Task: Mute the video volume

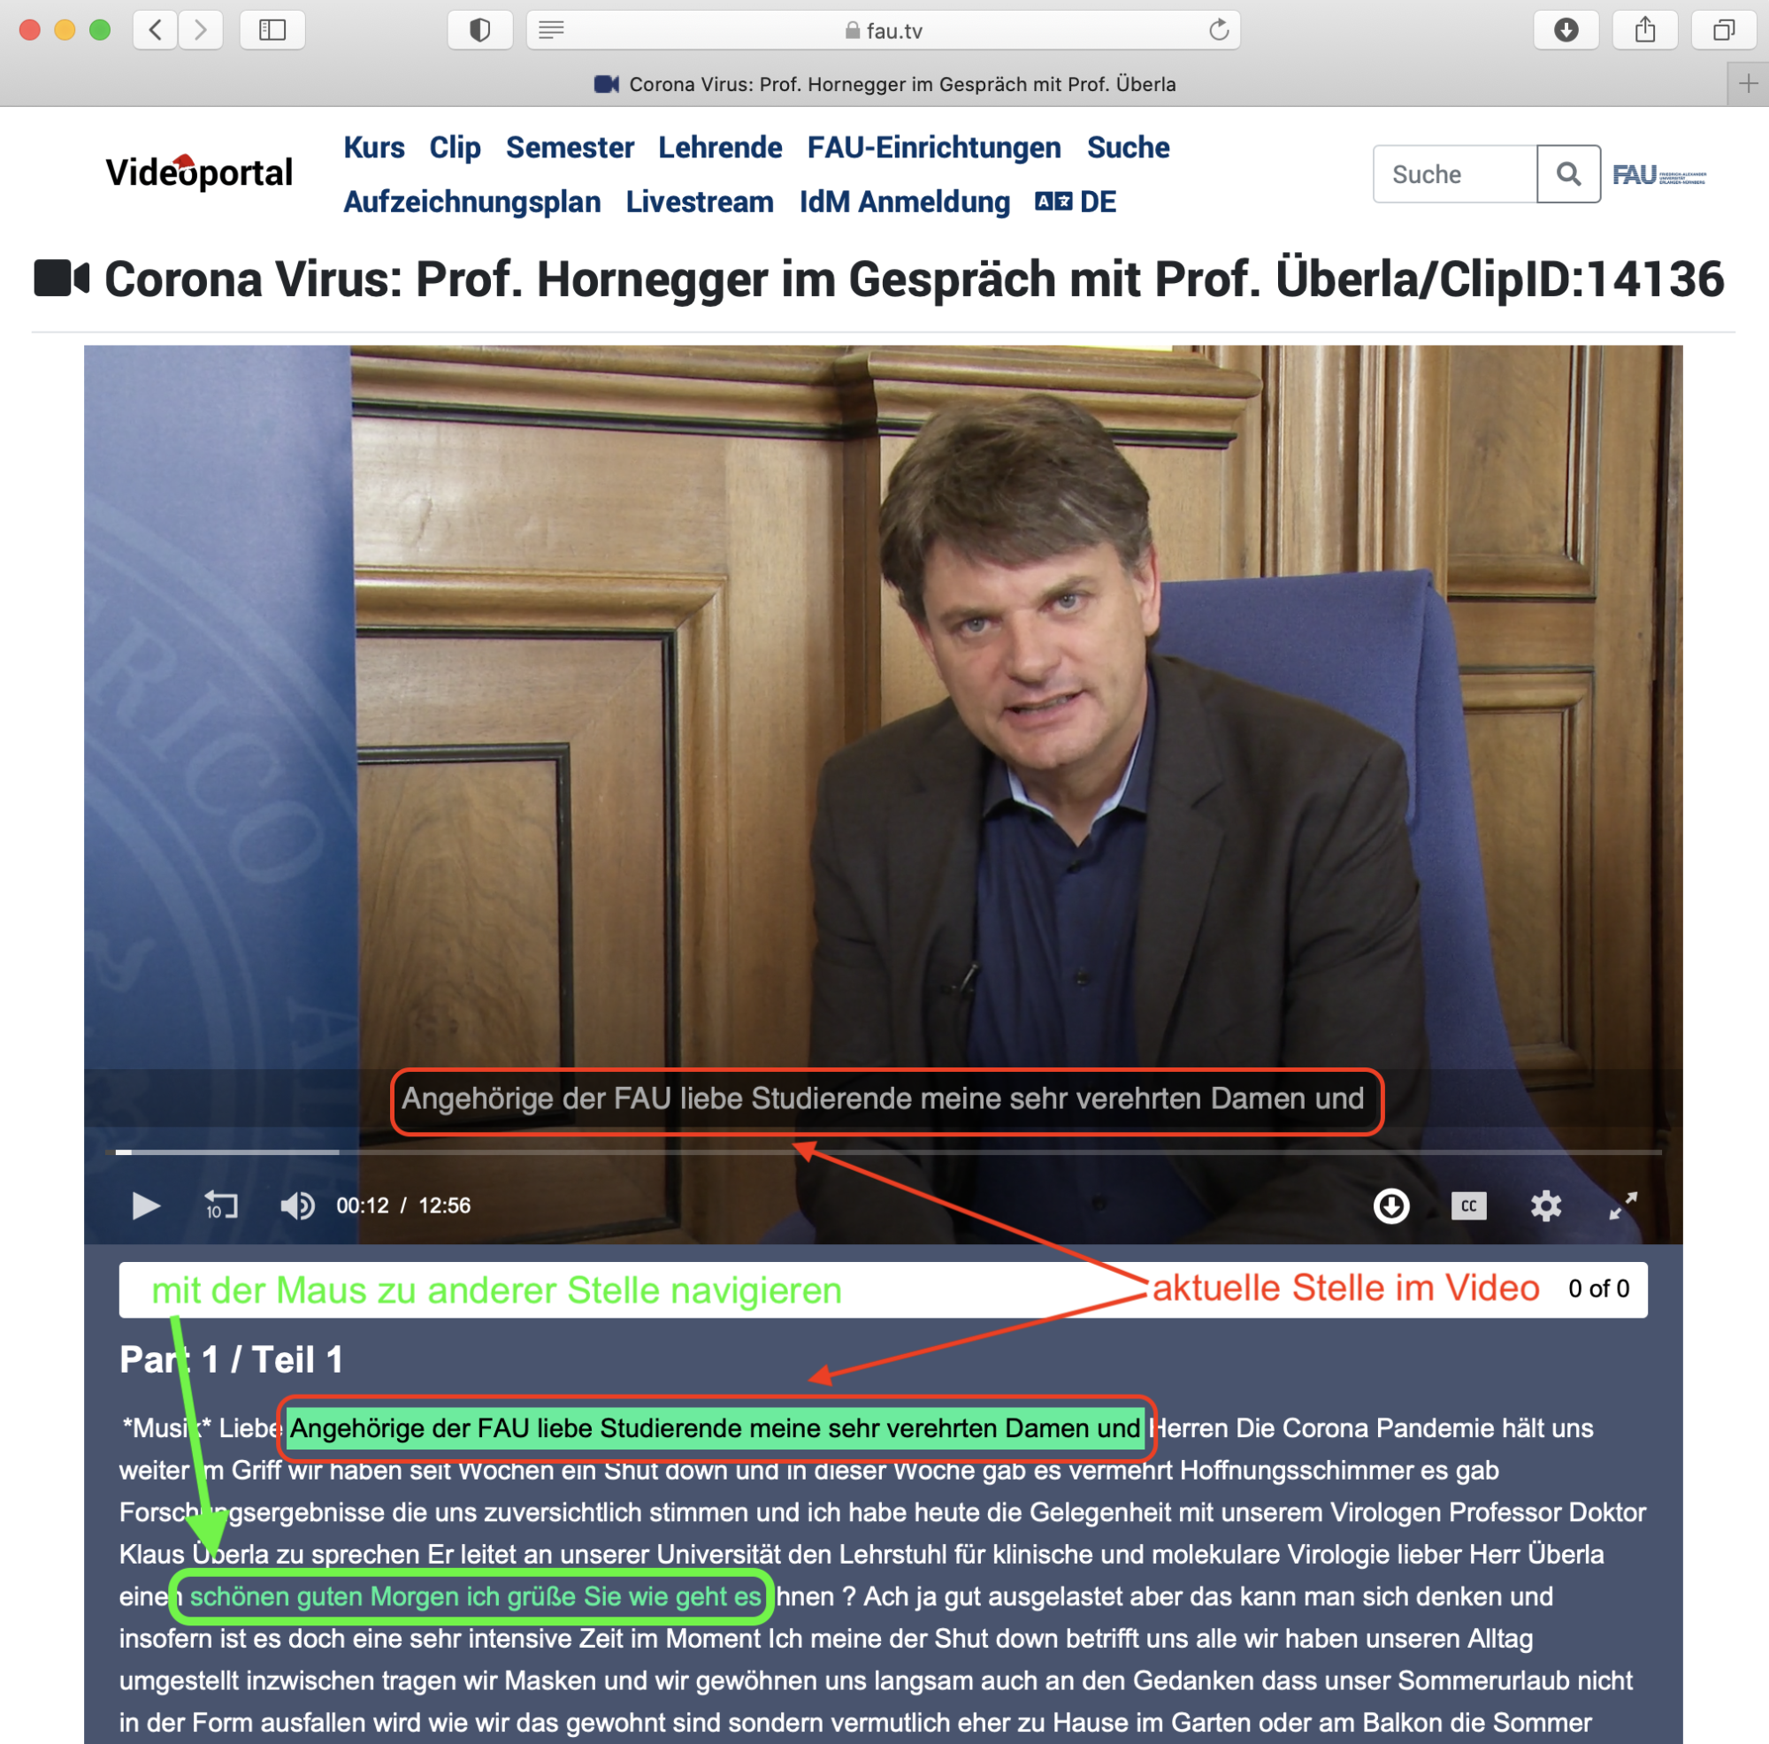Action: (x=296, y=1205)
